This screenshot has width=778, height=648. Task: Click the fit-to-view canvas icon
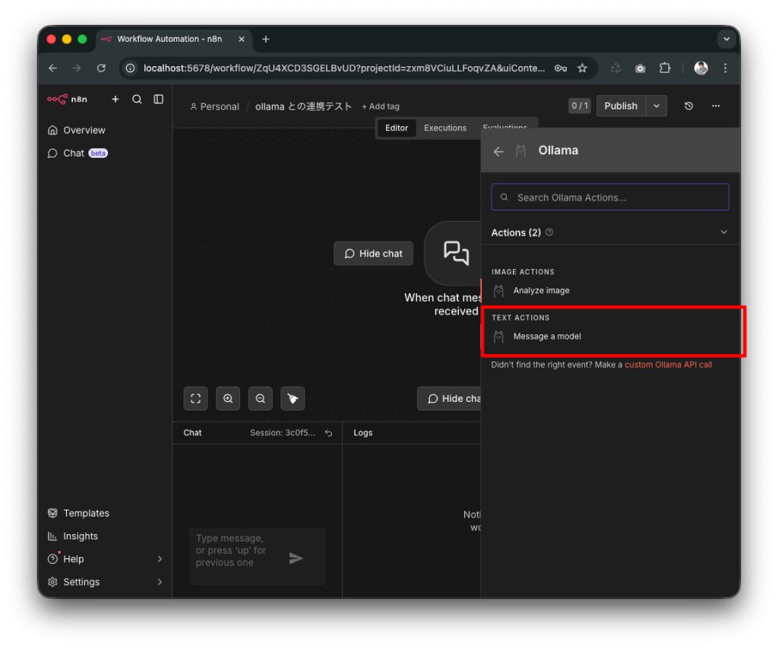click(x=195, y=398)
